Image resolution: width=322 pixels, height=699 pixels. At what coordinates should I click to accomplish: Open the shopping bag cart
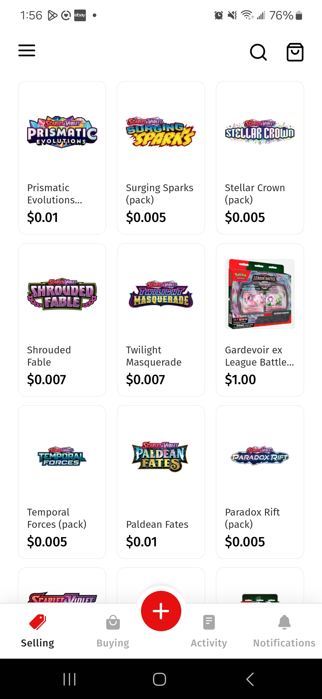[295, 52]
